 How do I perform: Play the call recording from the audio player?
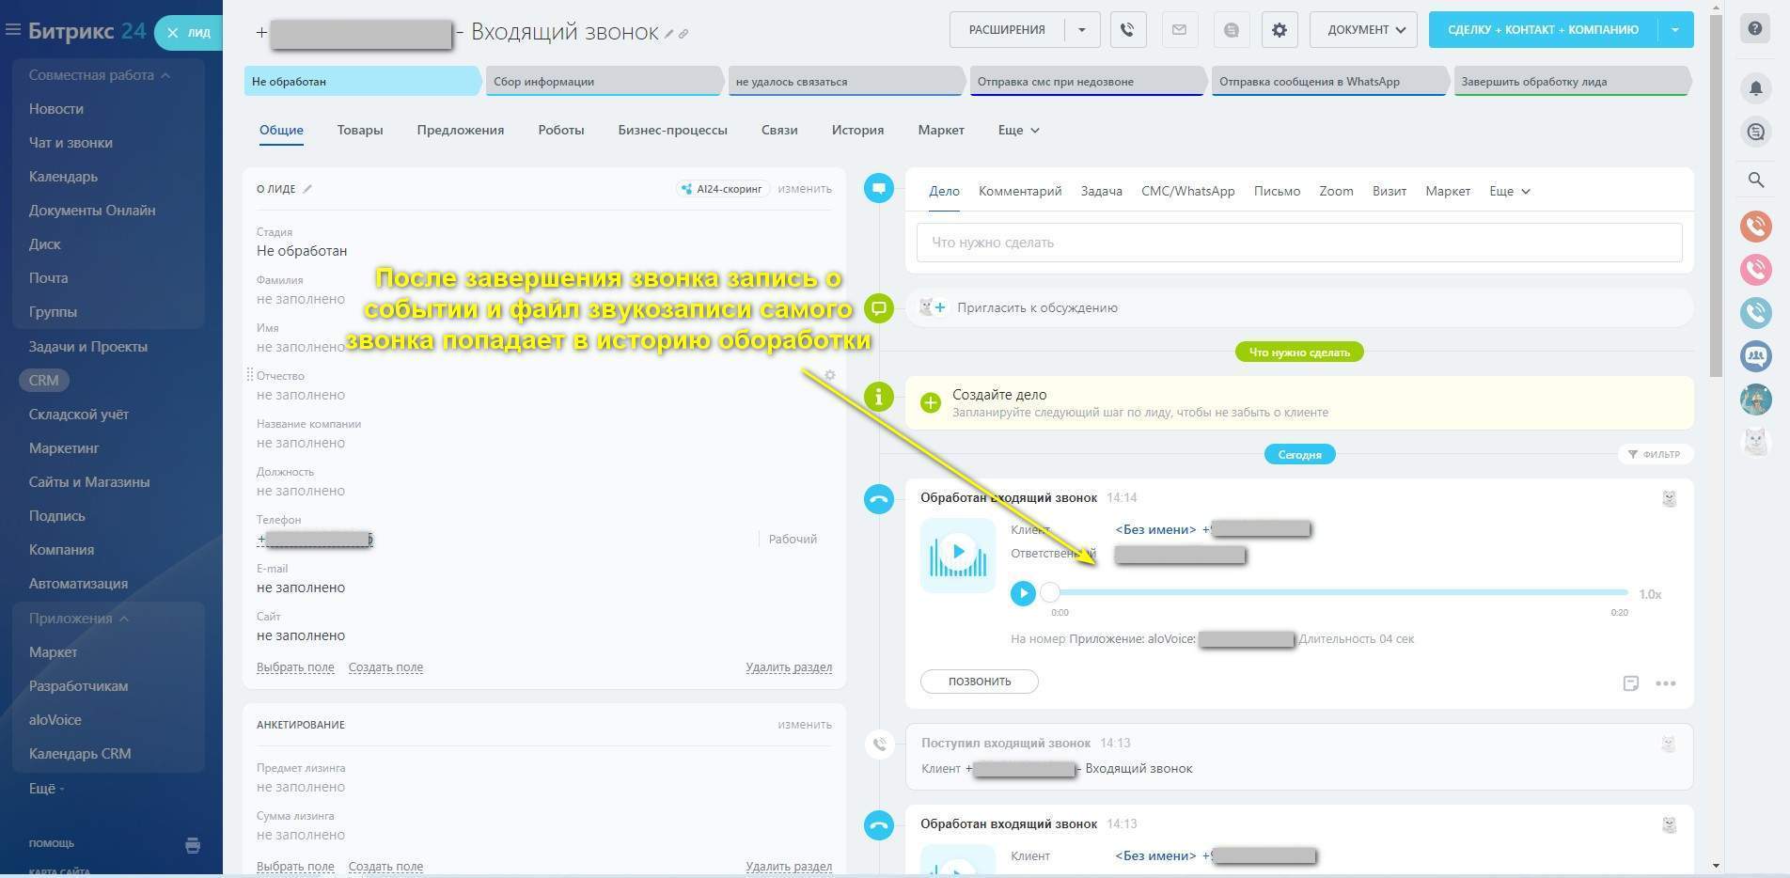click(1023, 593)
